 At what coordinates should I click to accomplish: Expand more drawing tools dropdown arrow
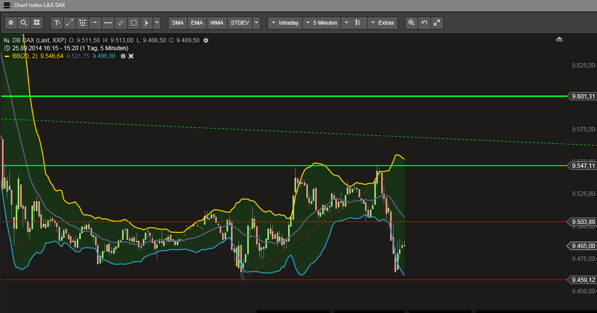tap(157, 23)
